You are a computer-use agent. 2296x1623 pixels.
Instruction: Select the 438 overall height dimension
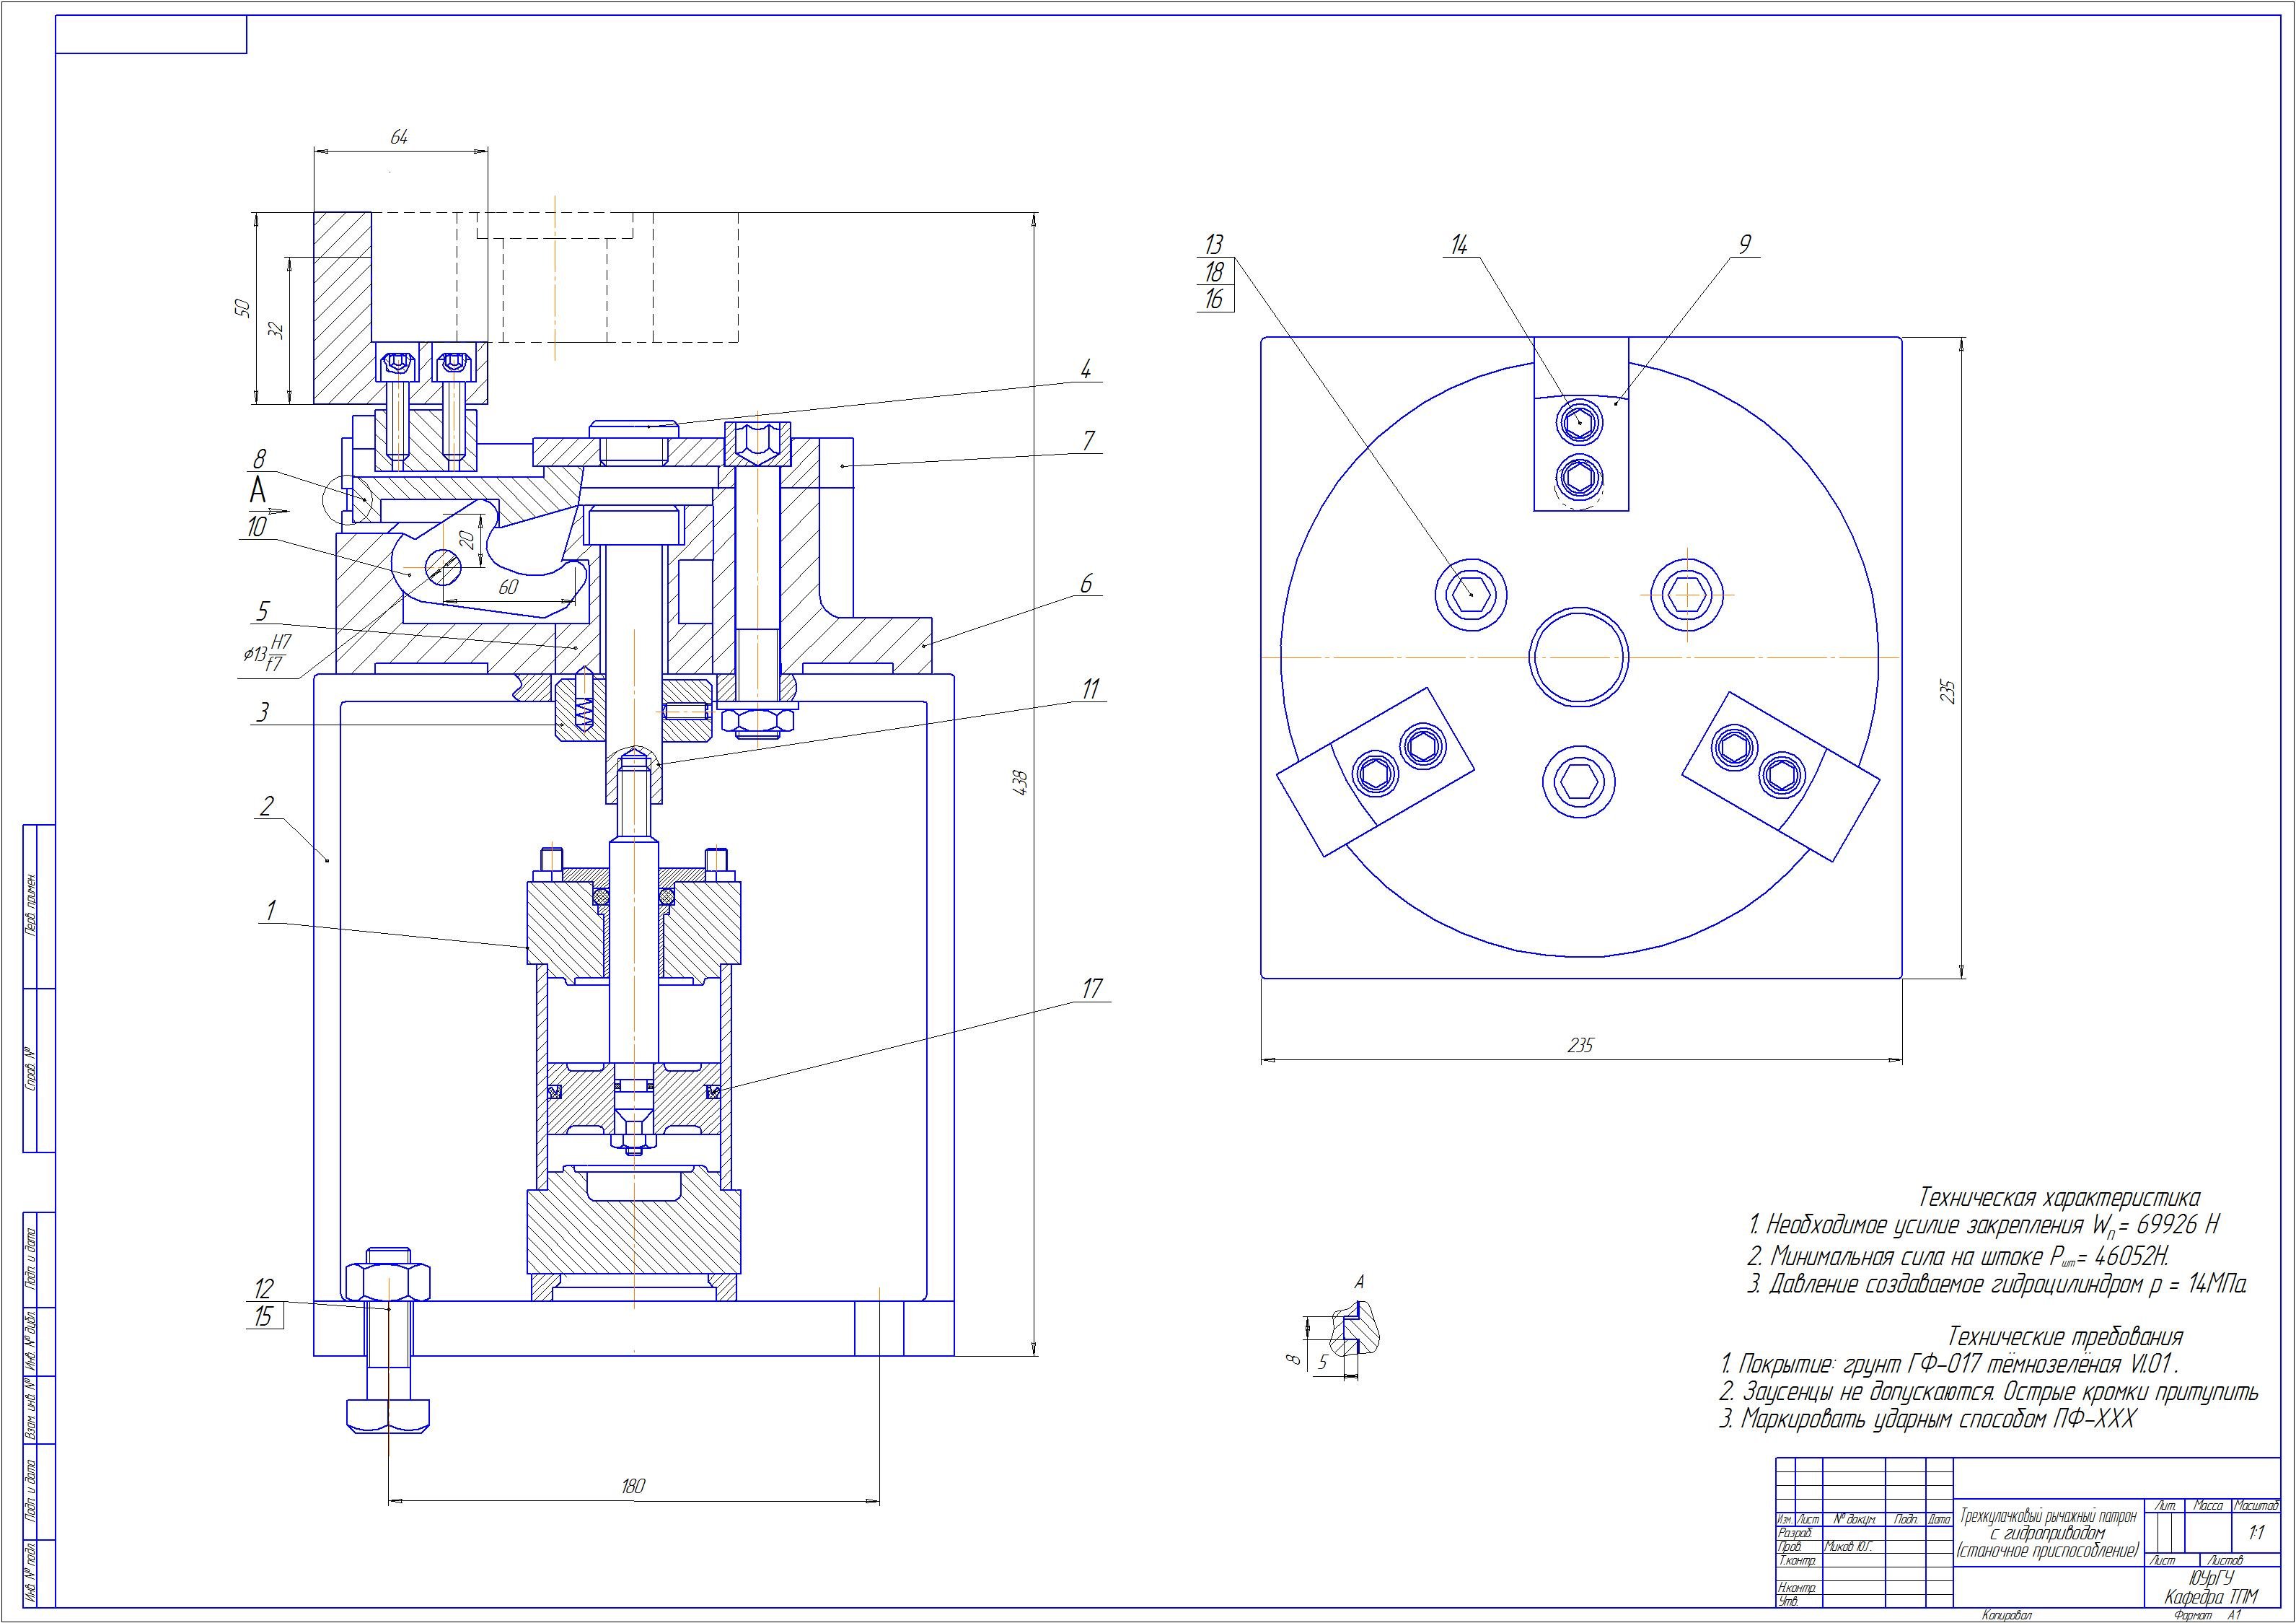[x=1020, y=782]
